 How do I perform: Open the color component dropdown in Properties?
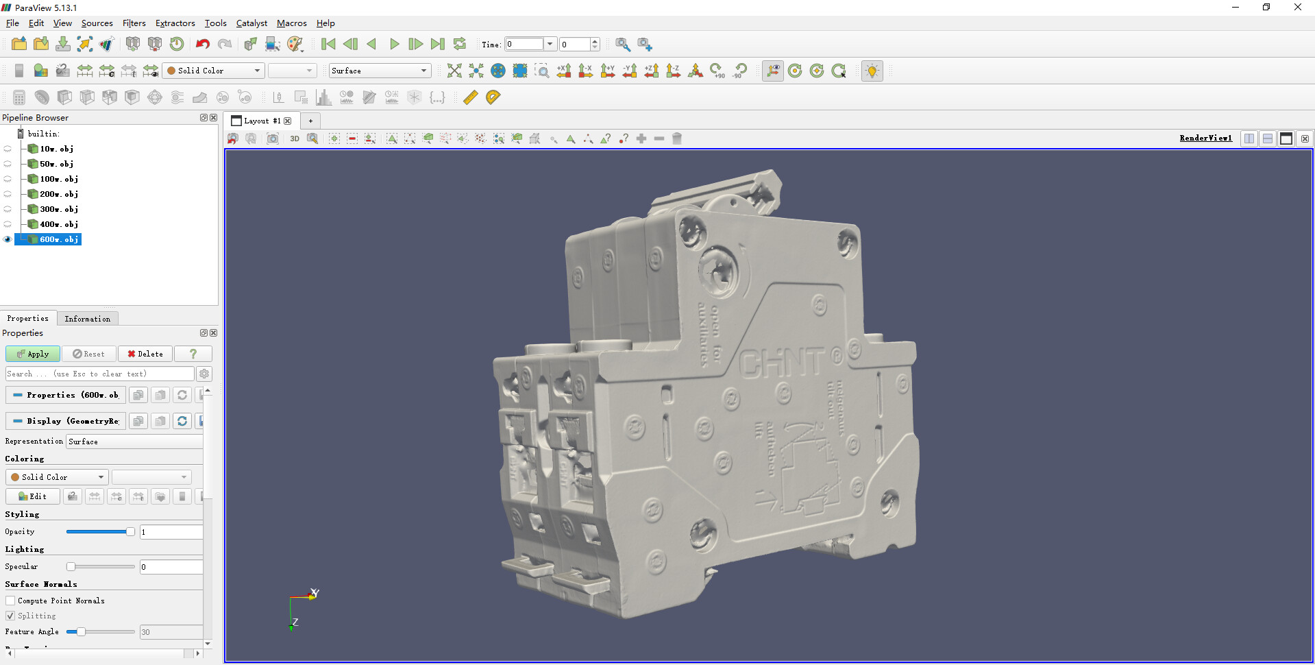(x=151, y=477)
